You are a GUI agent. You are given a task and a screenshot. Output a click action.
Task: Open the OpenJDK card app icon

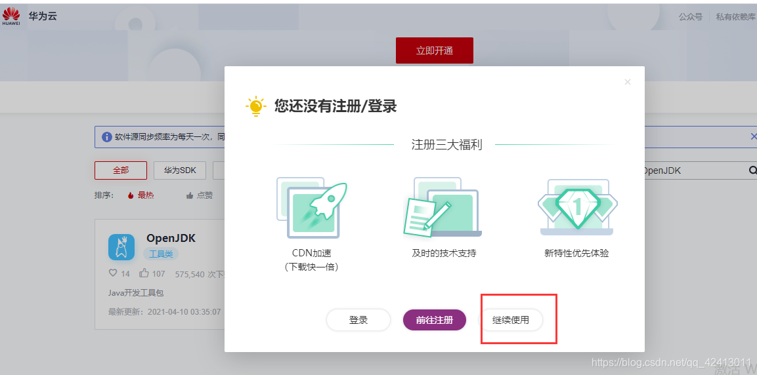[121, 247]
